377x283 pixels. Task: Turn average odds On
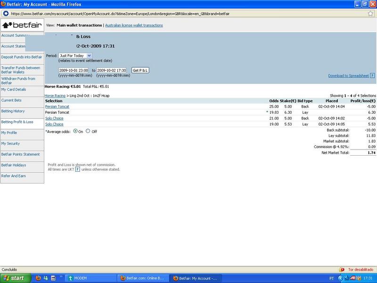pyautogui.click(x=75, y=131)
